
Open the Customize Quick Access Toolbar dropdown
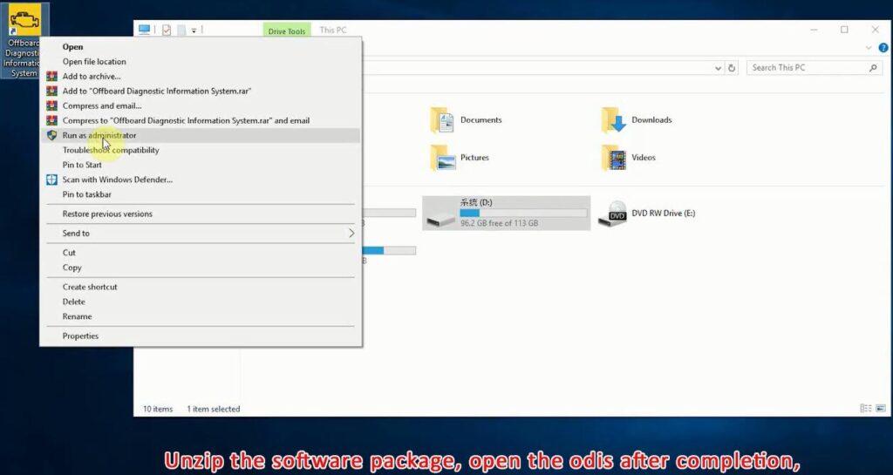(x=194, y=31)
